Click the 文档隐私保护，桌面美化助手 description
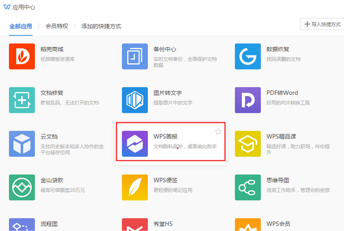Image resolution: width=344 pixels, height=231 pixels. click(x=185, y=147)
